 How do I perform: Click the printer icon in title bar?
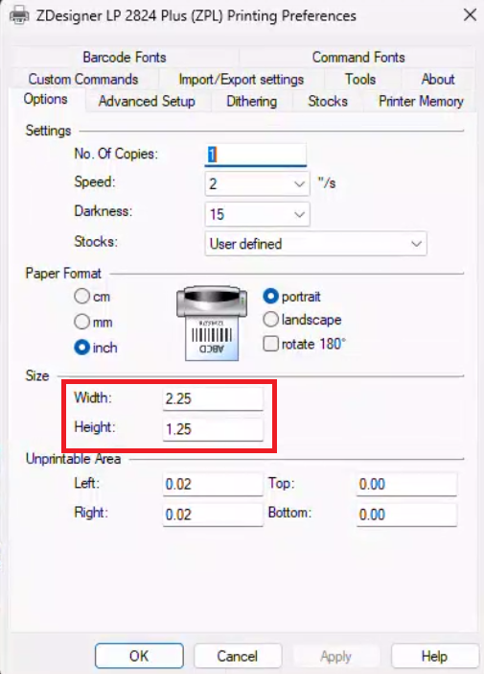coord(19,16)
